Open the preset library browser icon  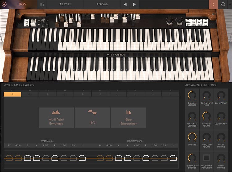point(42,4)
